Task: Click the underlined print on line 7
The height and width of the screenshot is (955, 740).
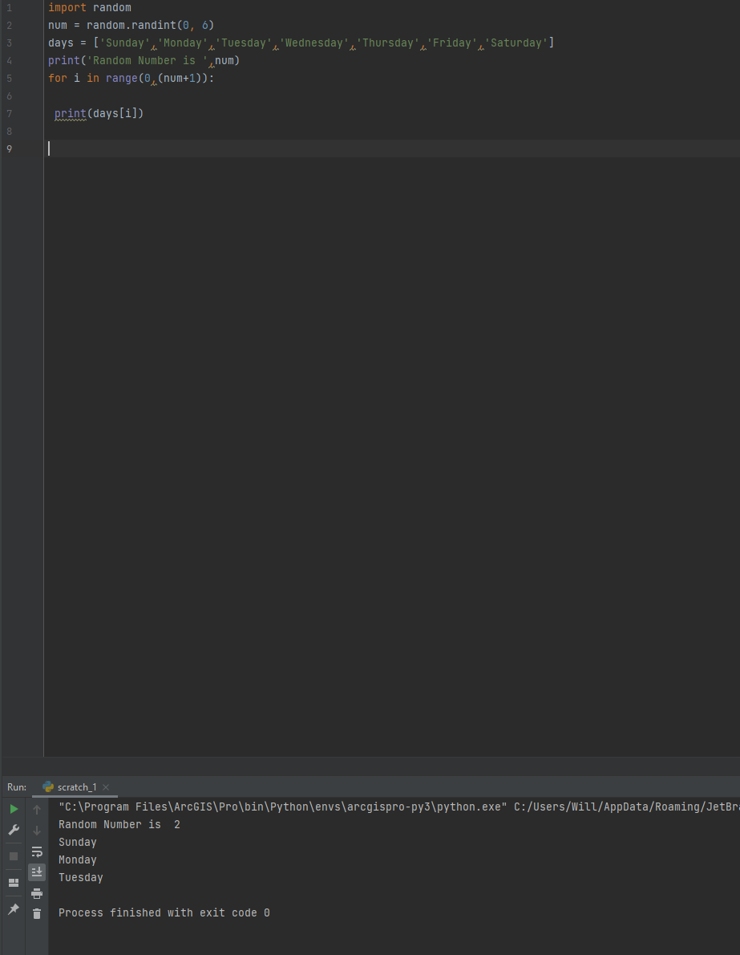Action: [68, 113]
